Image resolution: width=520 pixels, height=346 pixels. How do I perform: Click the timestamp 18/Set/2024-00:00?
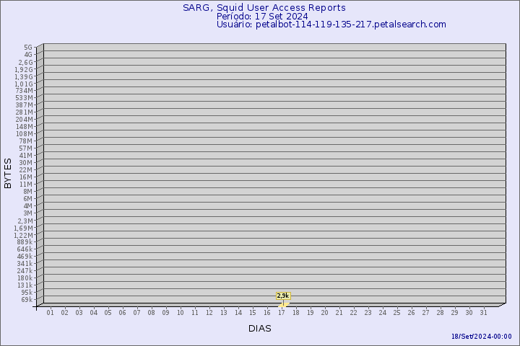[482, 337]
